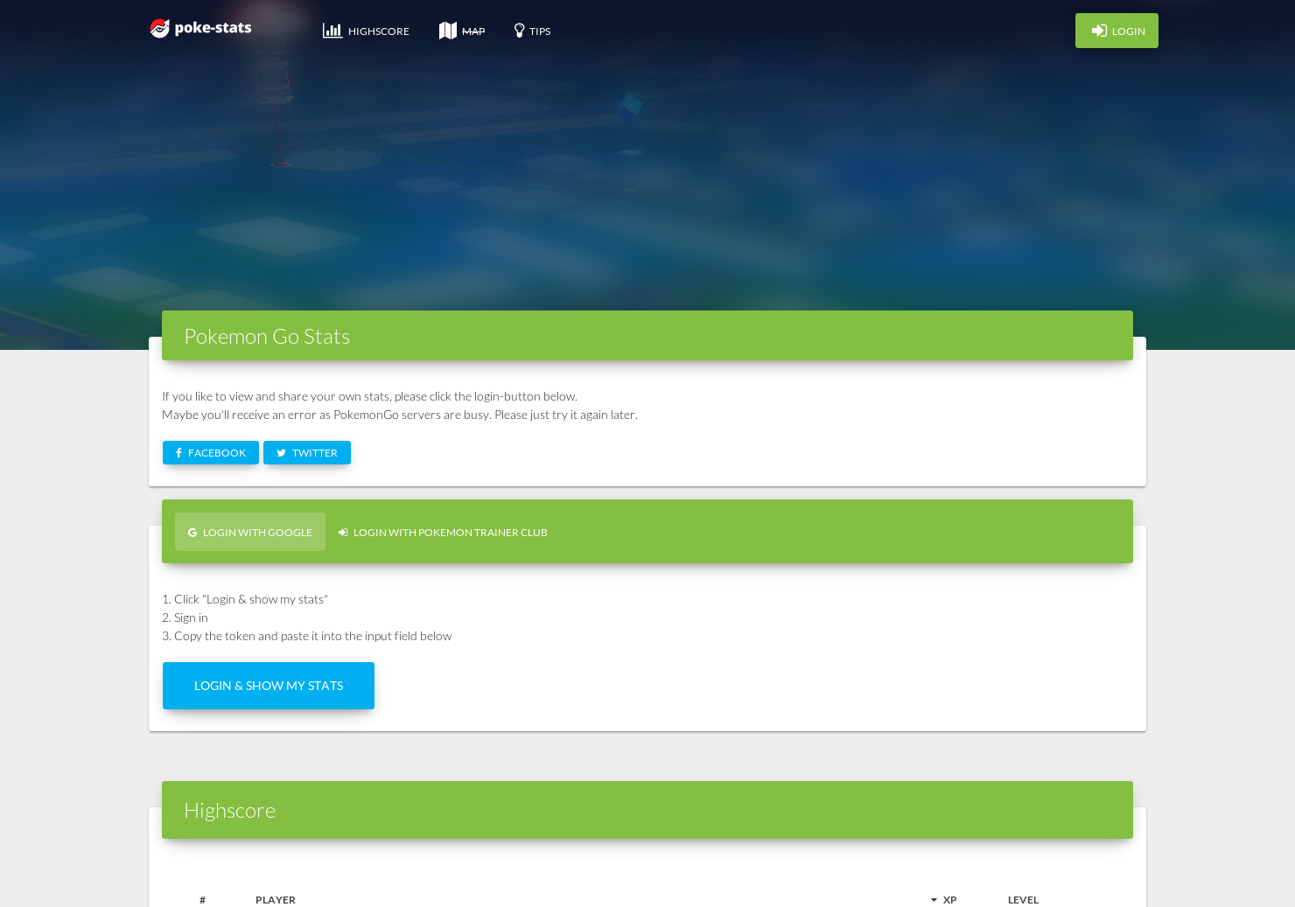
Task: Click the Highscore bar chart icon
Action: coord(332,31)
